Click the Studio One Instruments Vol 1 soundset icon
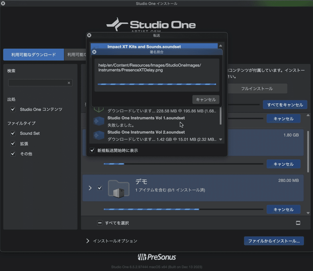 99,121
